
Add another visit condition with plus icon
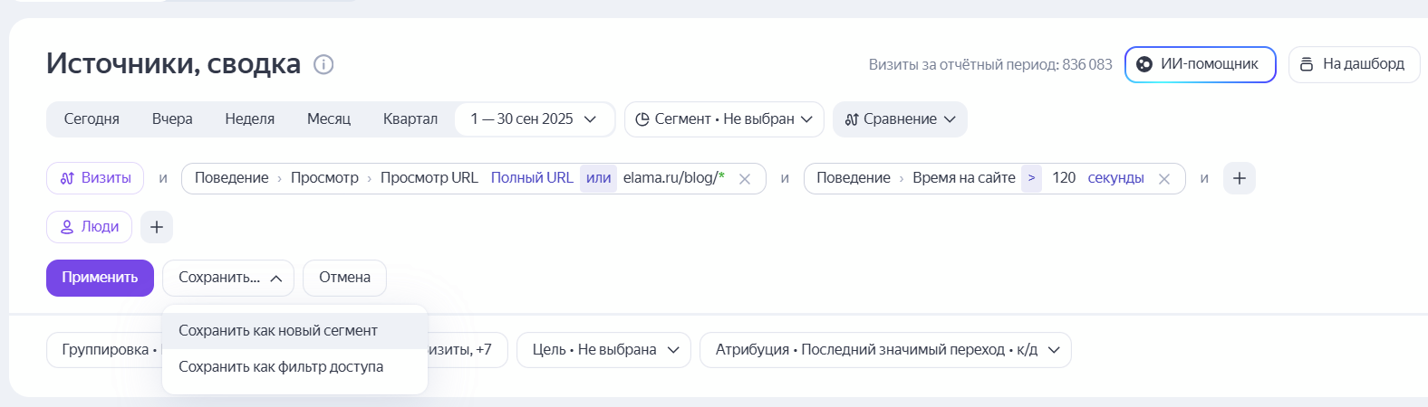pos(1240,178)
